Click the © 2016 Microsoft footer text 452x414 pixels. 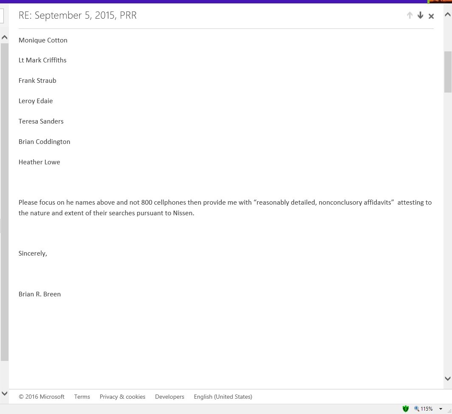pos(42,397)
